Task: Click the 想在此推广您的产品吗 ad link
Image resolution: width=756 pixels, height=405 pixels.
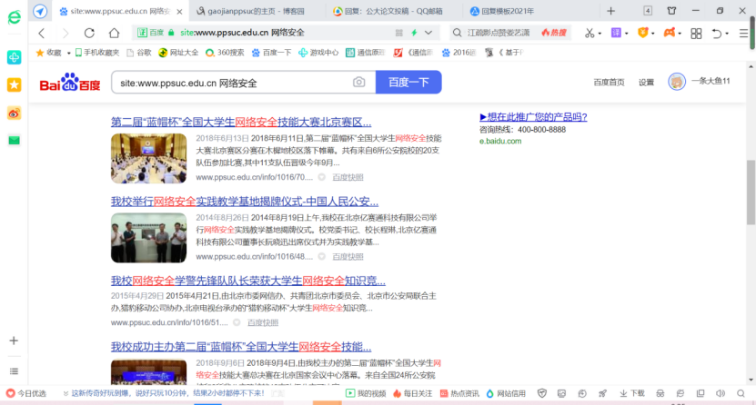Action: click(533, 117)
